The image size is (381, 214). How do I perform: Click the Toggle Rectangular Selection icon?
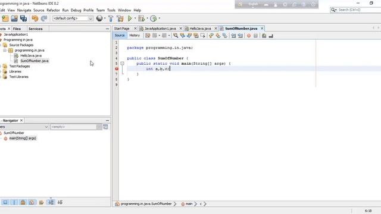click(x=202, y=36)
